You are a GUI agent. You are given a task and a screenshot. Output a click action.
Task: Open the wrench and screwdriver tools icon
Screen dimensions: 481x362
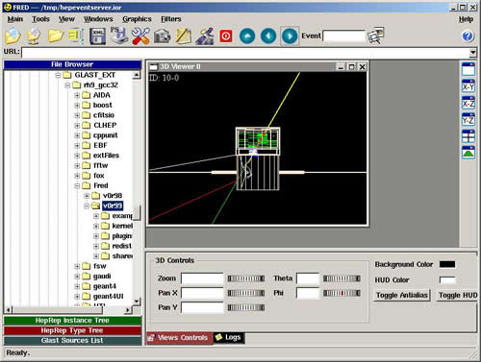click(x=140, y=36)
